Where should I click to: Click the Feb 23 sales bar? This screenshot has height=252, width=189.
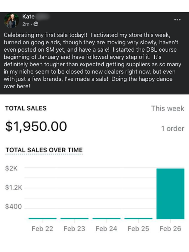(74, 218)
